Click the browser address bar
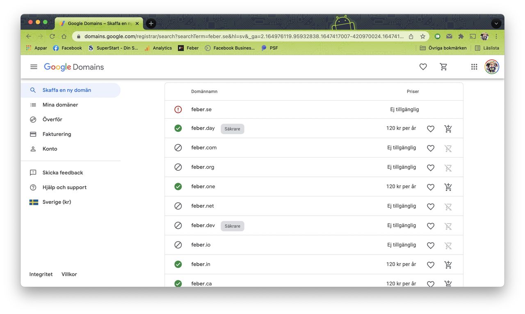Screen dimensions: 525x314 242,36
